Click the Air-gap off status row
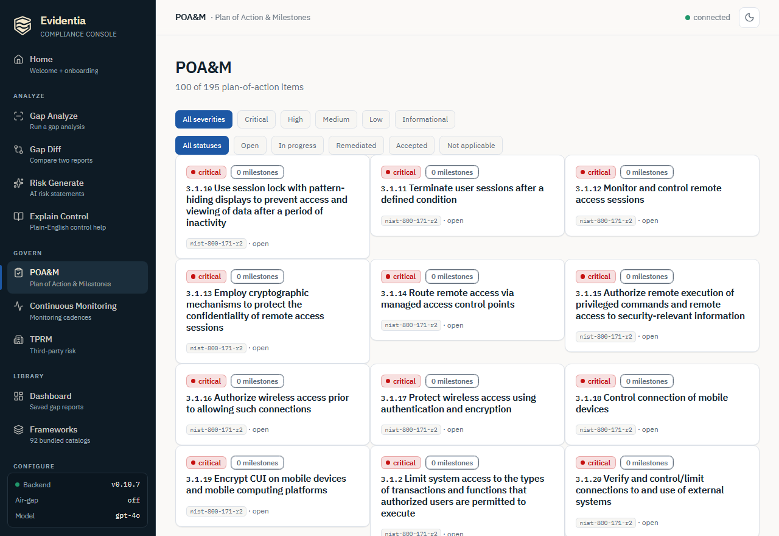The height and width of the screenshot is (536, 779). point(78,500)
